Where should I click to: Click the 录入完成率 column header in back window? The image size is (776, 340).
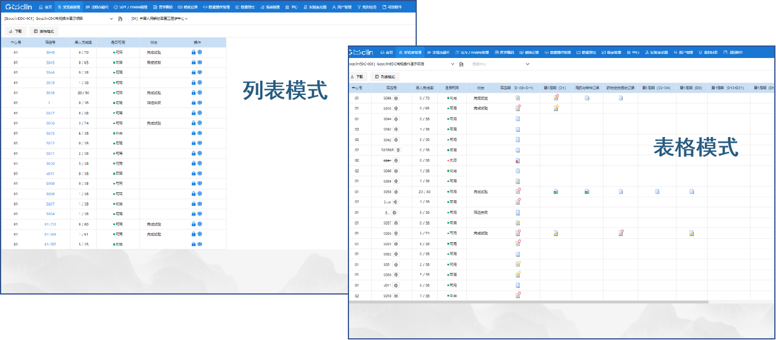pos(83,43)
